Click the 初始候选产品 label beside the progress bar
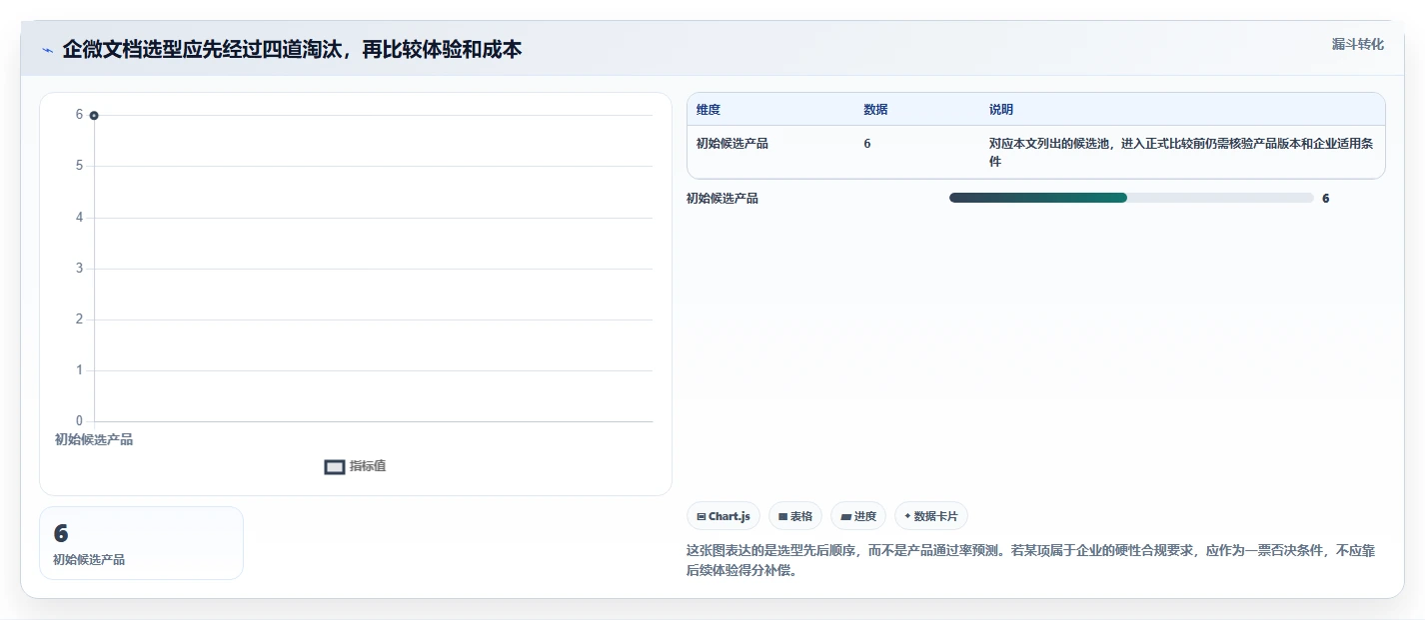Image resolution: width=1425 pixels, height=620 pixels. pos(722,199)
